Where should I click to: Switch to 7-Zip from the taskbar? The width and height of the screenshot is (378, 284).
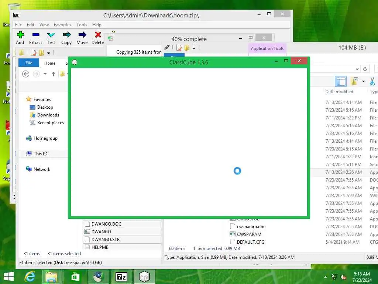point(121,277)
